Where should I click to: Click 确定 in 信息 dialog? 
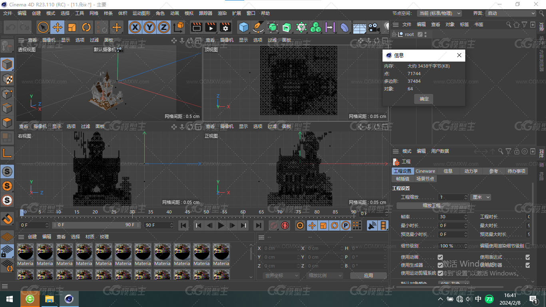pos(424,99)
